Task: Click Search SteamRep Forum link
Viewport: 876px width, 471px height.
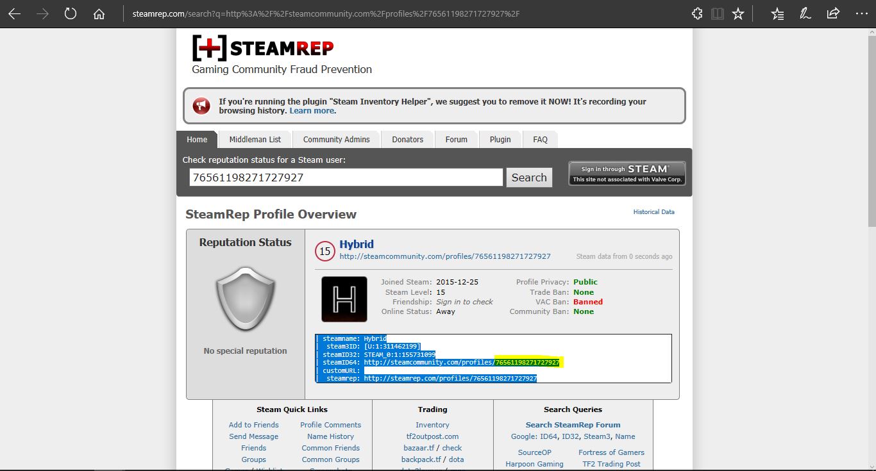Action: point(573,425)
